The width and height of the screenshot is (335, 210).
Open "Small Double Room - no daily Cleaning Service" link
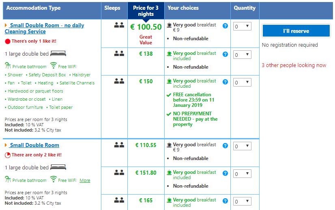pyautogui.click(x=45, y=28)
